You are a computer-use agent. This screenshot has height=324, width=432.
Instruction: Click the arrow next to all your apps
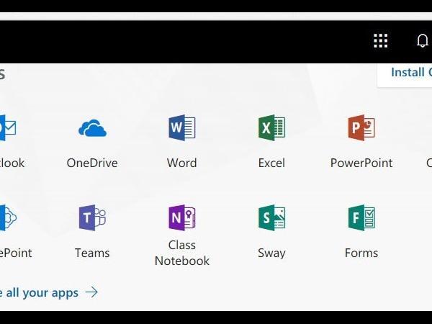[x=91, y=292]
